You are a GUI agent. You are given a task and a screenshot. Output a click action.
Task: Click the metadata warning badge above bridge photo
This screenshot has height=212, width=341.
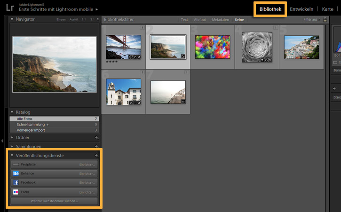coord(142,28)
